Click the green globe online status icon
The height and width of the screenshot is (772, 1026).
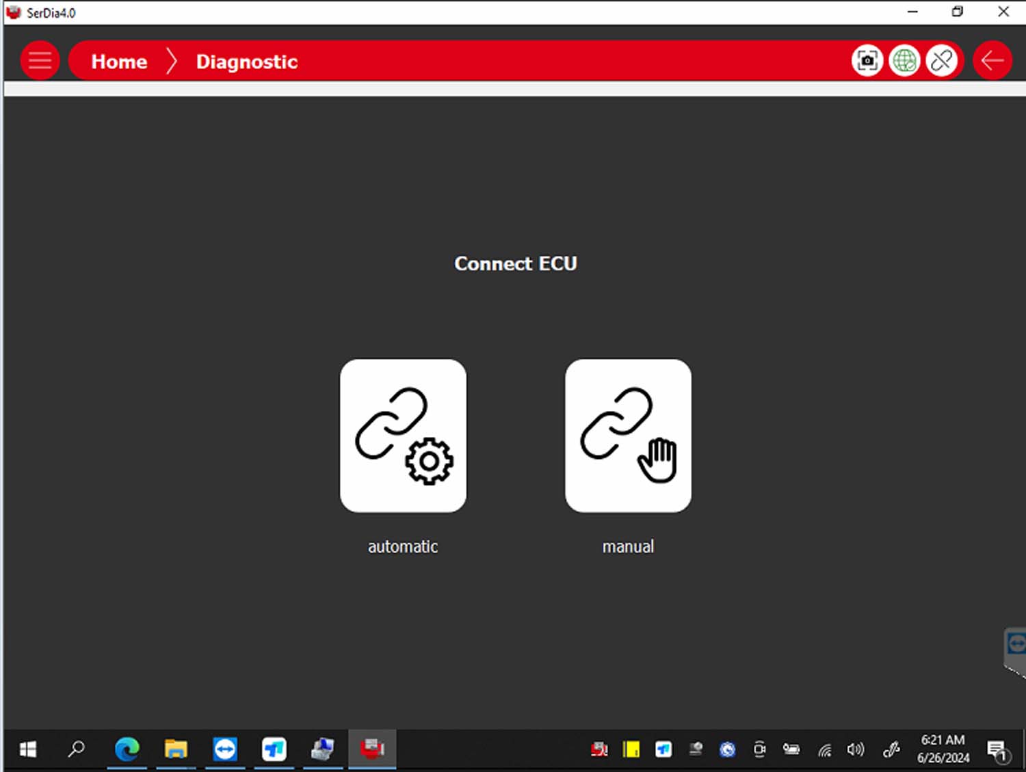904,61
